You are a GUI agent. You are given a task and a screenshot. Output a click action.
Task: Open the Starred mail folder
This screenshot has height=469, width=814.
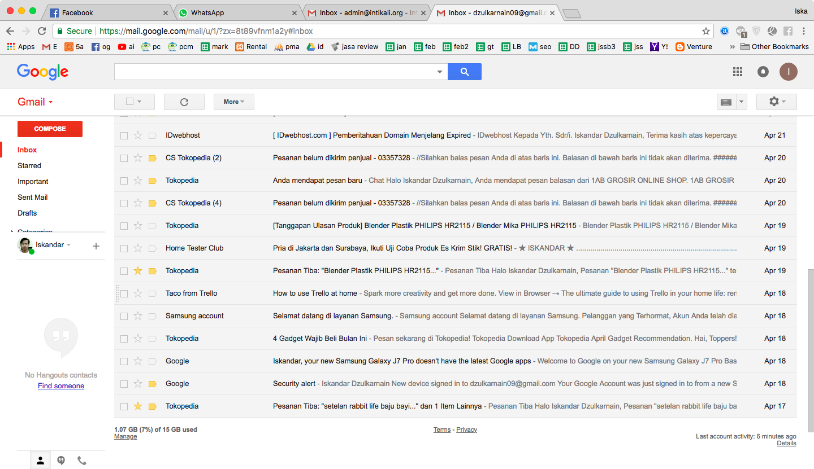point(29,166)
